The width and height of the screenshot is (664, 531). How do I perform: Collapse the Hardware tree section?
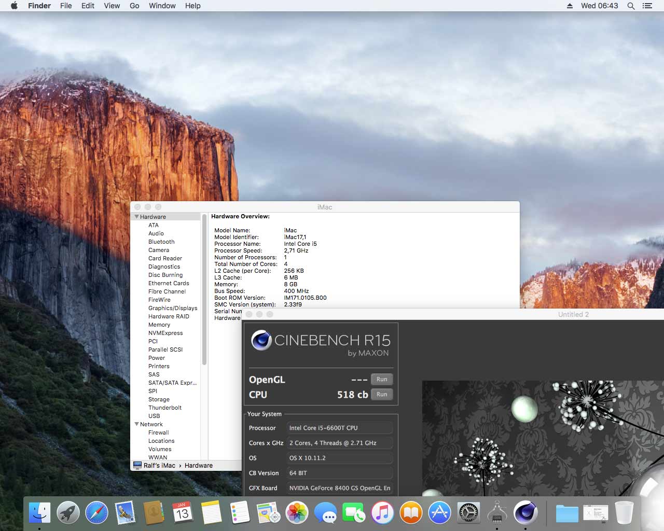click(x=137, y=217)
